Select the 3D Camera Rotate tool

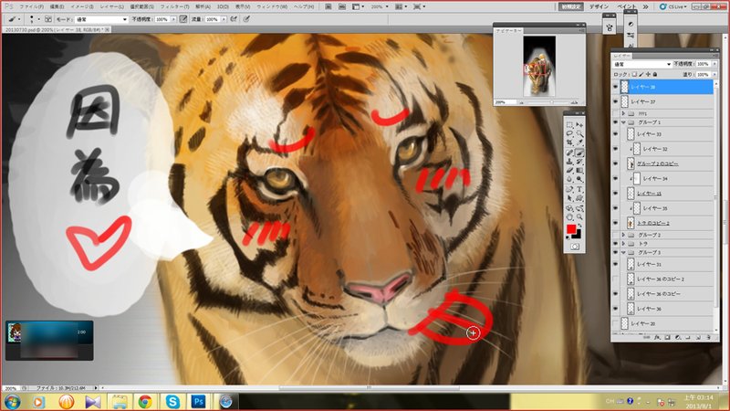point(579,208)
